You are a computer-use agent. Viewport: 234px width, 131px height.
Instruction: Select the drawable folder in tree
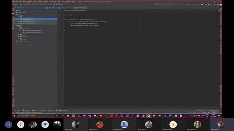(x=24, y=28)
